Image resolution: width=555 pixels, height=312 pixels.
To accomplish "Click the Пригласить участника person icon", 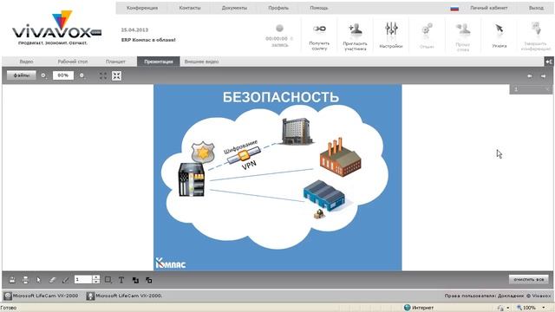I will pos(355,29).
